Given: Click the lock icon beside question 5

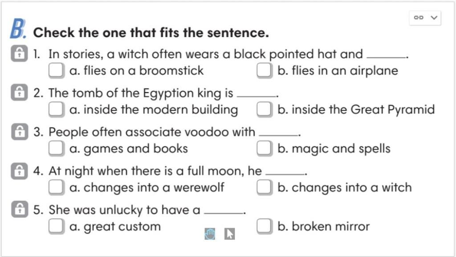Looking at the screenshot, I should click(20, 209).
